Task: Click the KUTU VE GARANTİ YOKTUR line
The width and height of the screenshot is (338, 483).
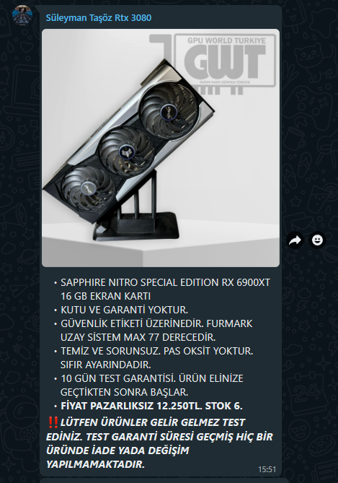Action: pyautogui.click(x=124, y=310)
